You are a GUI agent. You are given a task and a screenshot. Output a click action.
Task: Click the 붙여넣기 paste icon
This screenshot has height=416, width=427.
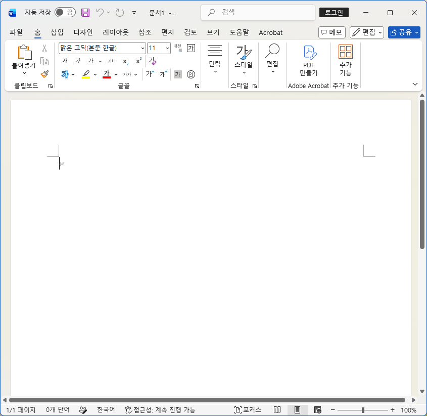click(25, 52)
